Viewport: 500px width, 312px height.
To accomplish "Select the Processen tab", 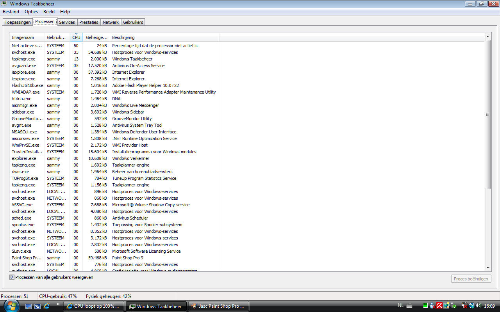I will point(45,21).
